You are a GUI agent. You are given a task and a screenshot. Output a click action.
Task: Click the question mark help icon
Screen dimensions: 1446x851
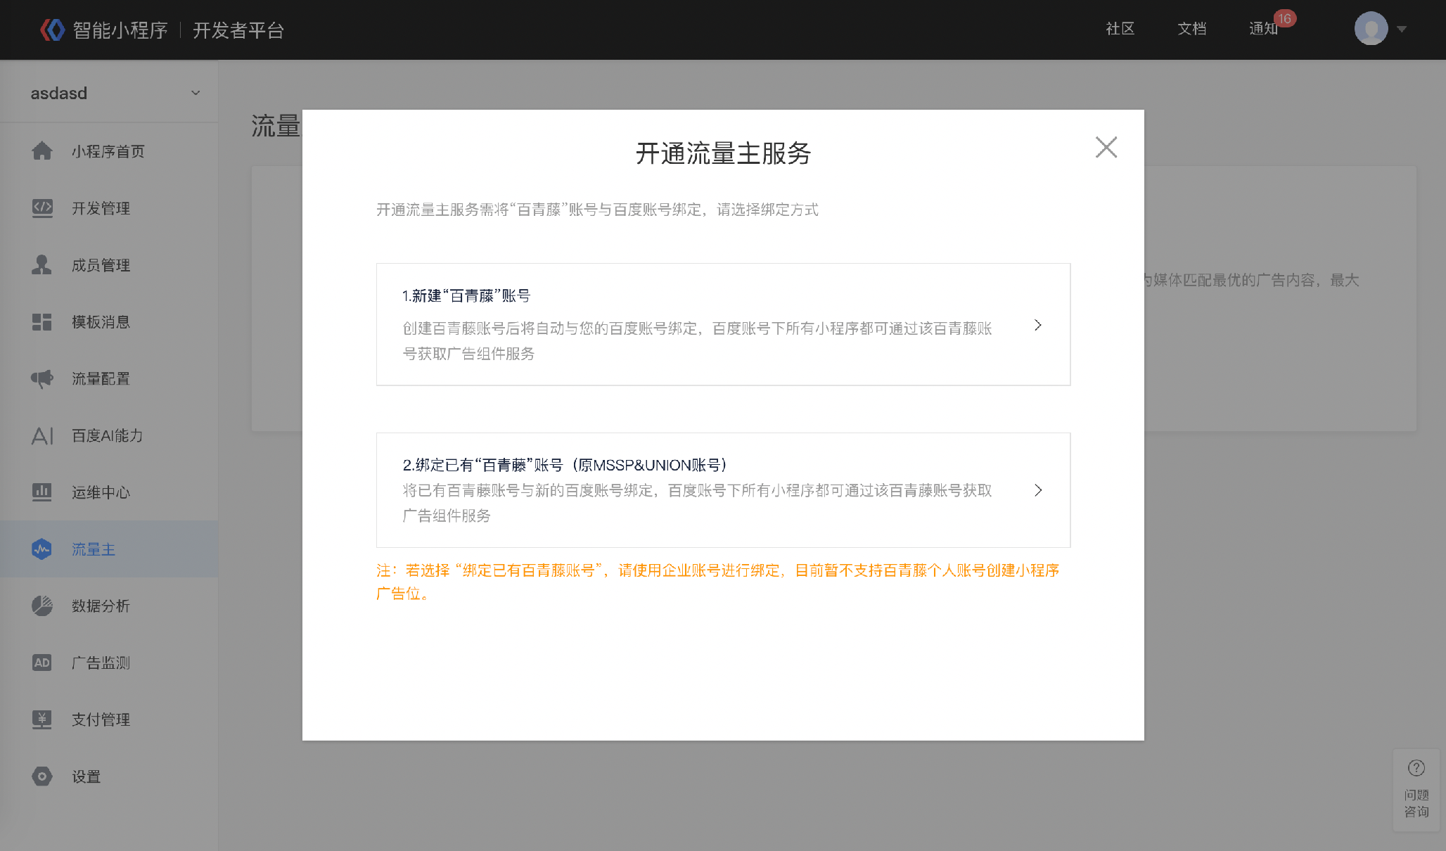1416,768
